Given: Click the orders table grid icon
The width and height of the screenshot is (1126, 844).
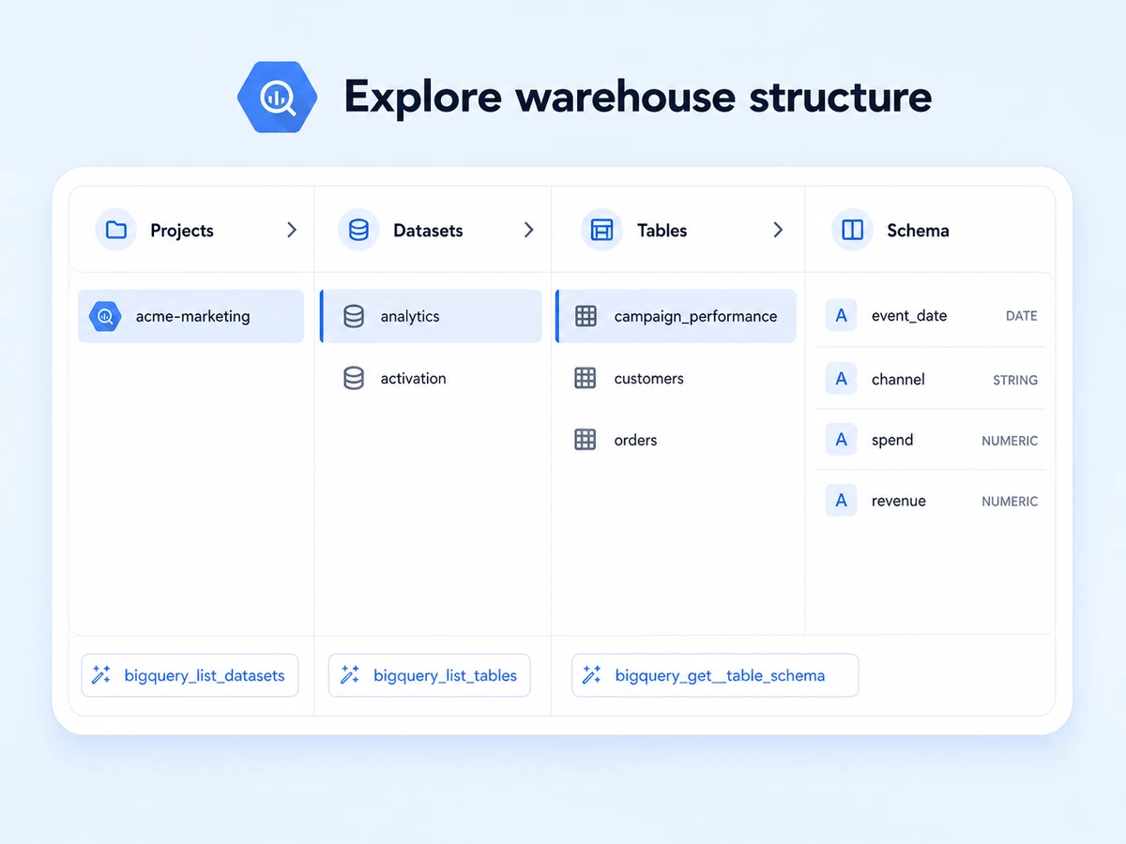Looking at the screenshot, I should 586,440.
